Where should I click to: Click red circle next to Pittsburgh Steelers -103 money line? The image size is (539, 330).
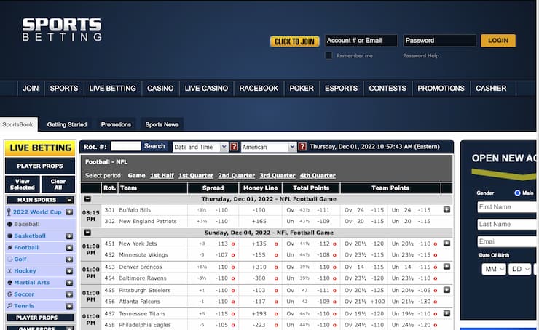point(276,291)
